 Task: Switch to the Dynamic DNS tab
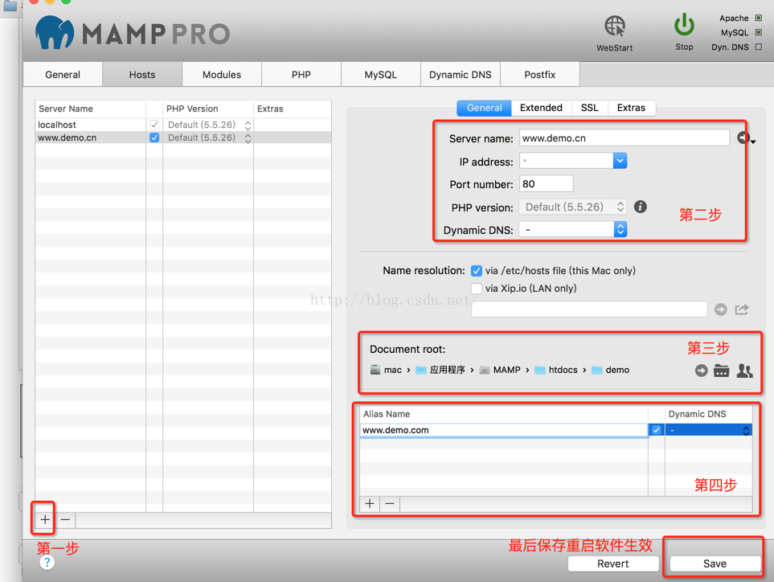point(460,75)
